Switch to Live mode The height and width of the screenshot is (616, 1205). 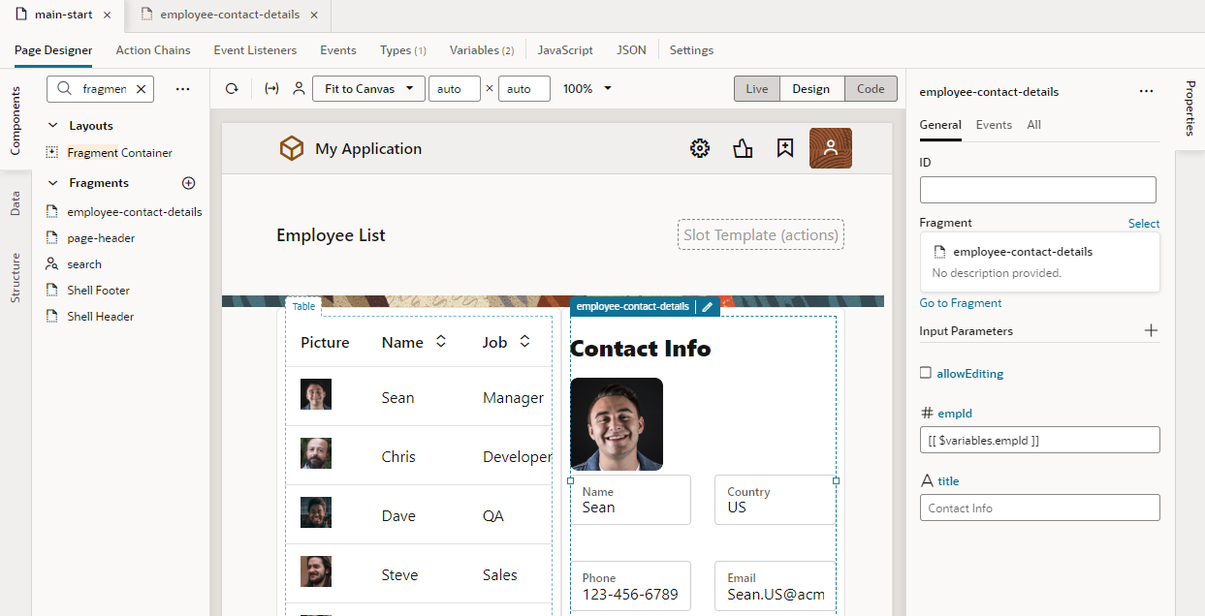coord(757,89)
